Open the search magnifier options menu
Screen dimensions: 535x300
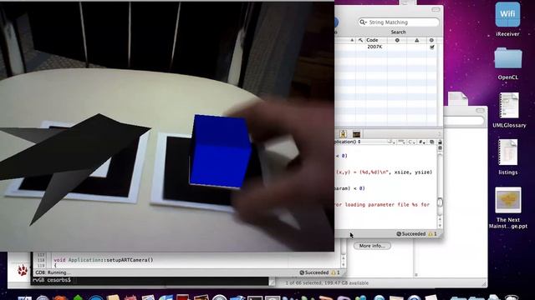(363, 22)
